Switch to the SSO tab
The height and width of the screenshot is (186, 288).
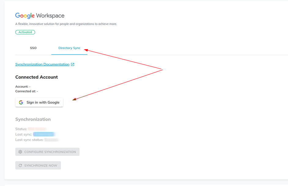click(33, 48)
